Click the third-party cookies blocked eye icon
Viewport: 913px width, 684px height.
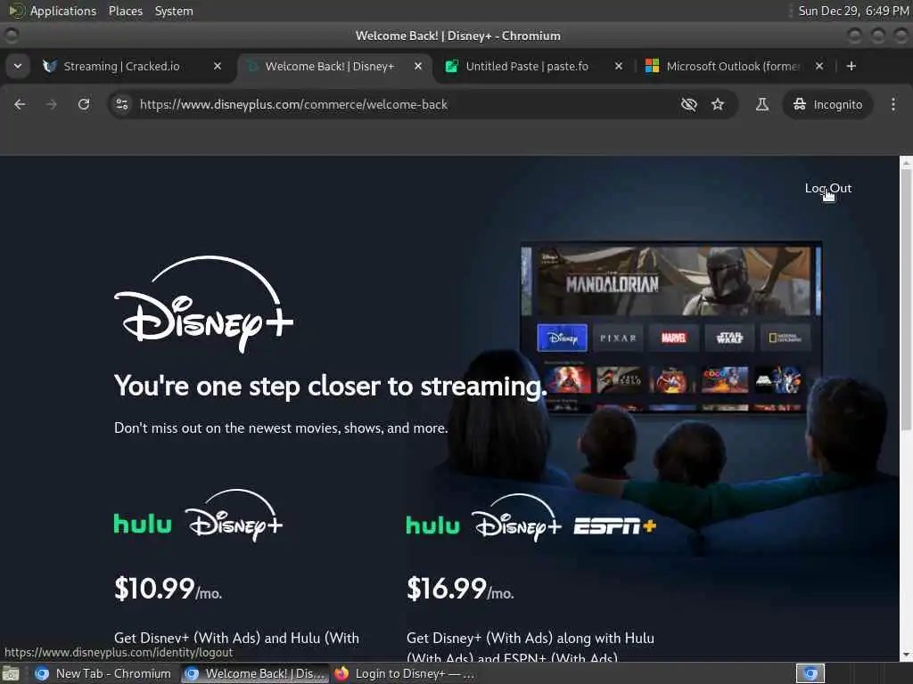pos(689,104)
